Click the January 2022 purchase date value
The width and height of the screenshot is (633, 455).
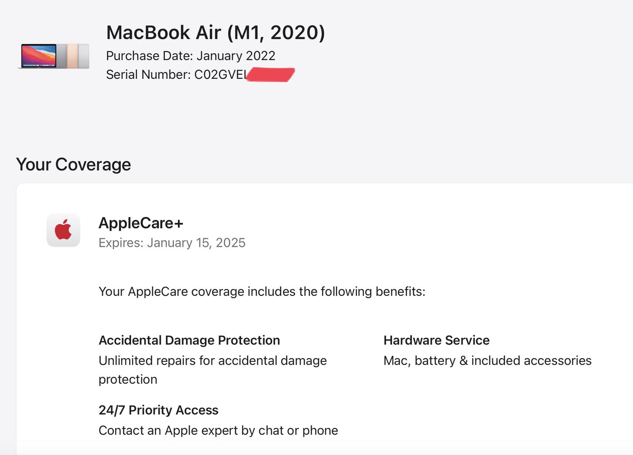(236, 56)
